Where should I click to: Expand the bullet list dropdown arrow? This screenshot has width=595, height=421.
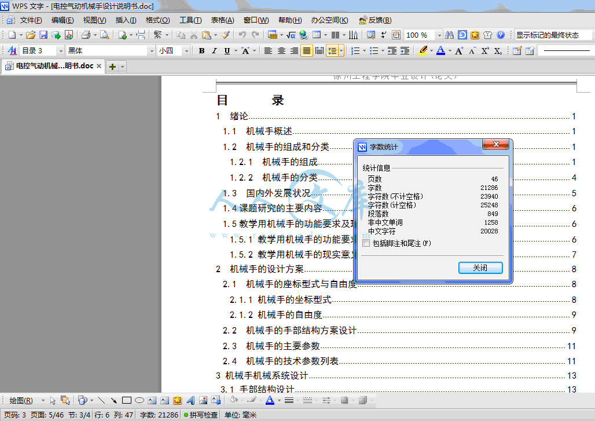pyautogui.click(x=383, y=50)
